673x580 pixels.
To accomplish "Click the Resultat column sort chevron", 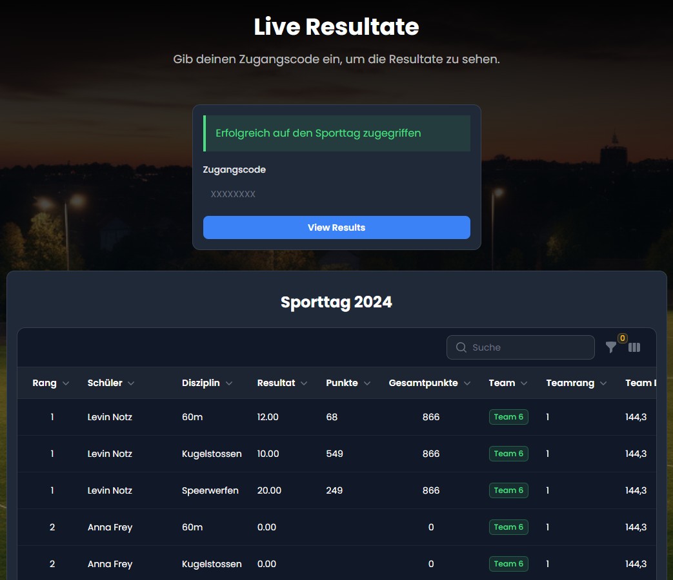I will coord(304,383).
